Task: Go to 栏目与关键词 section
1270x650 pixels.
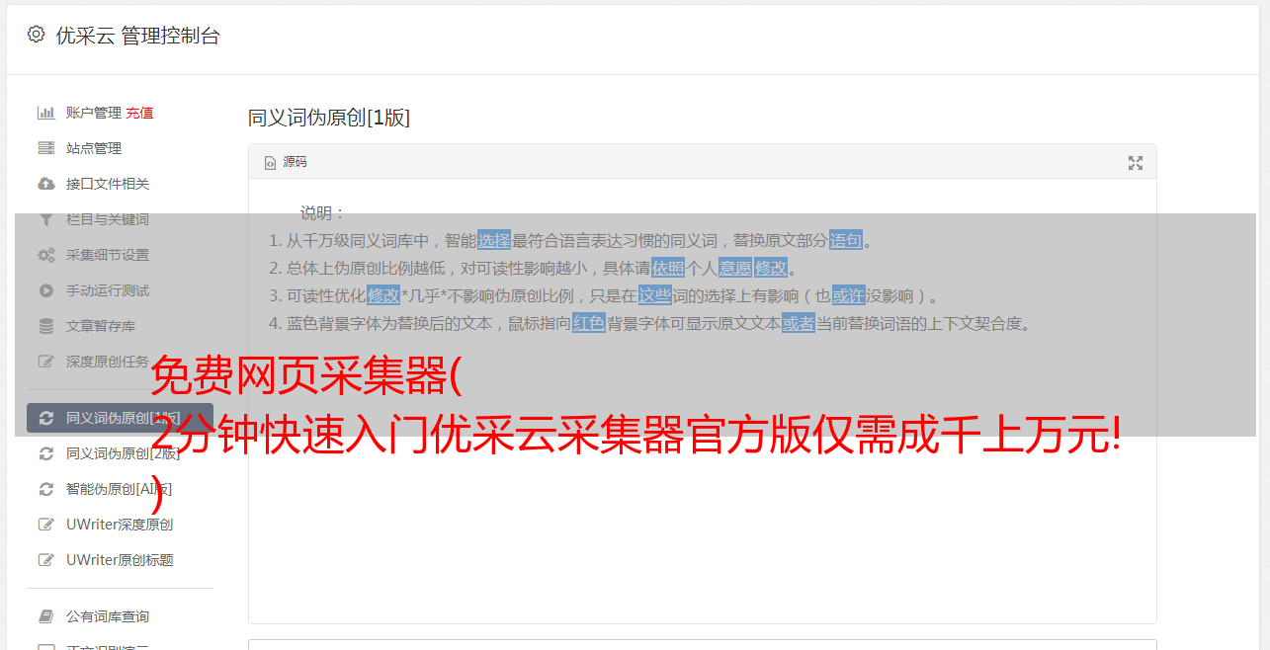Action: coord(108,219)
